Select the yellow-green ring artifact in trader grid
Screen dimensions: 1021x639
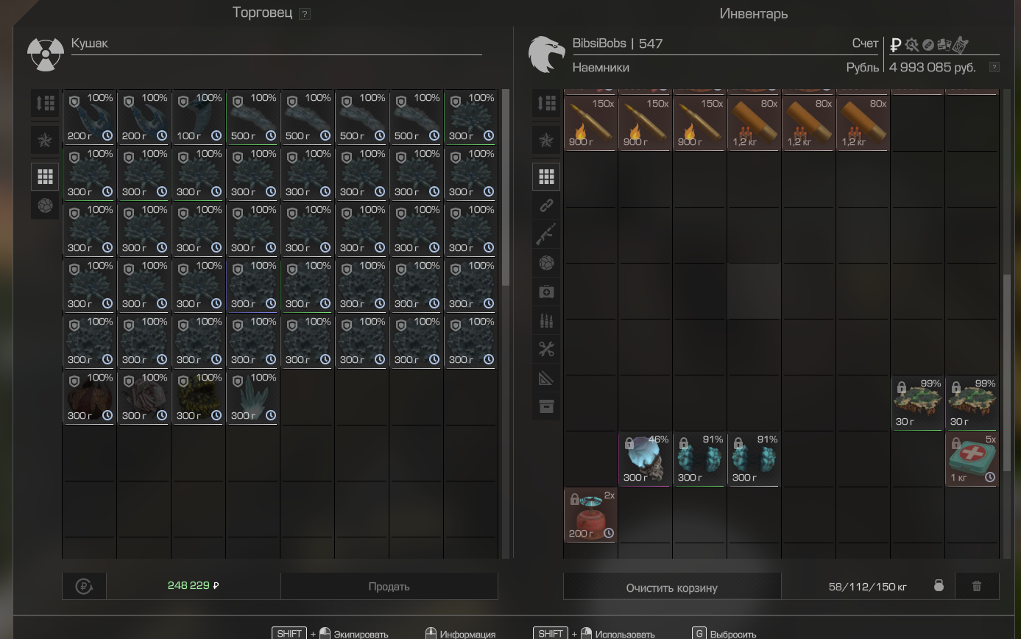[198, 397]
